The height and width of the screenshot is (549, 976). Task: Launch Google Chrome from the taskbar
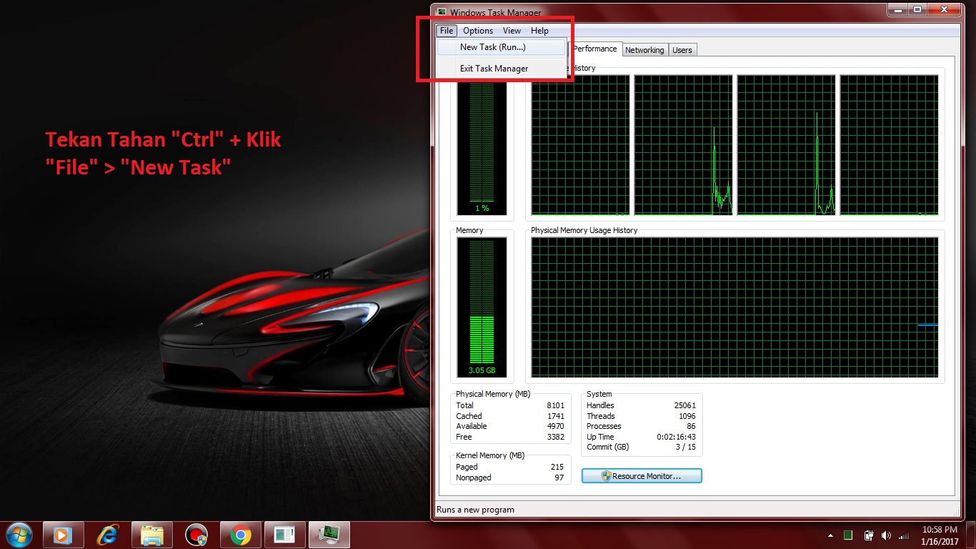point(241,535)
